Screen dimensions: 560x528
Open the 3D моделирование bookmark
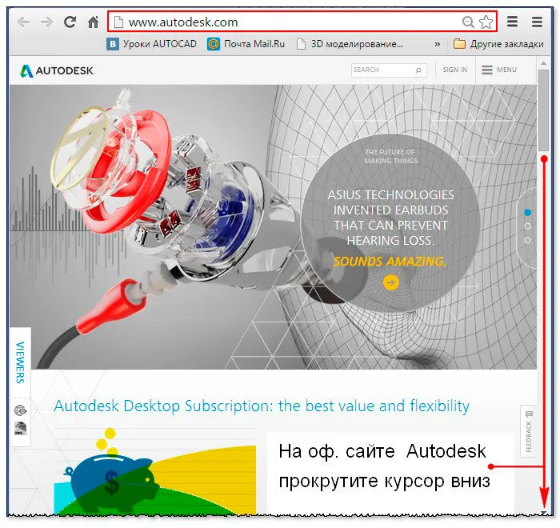(x=350, y=44)
